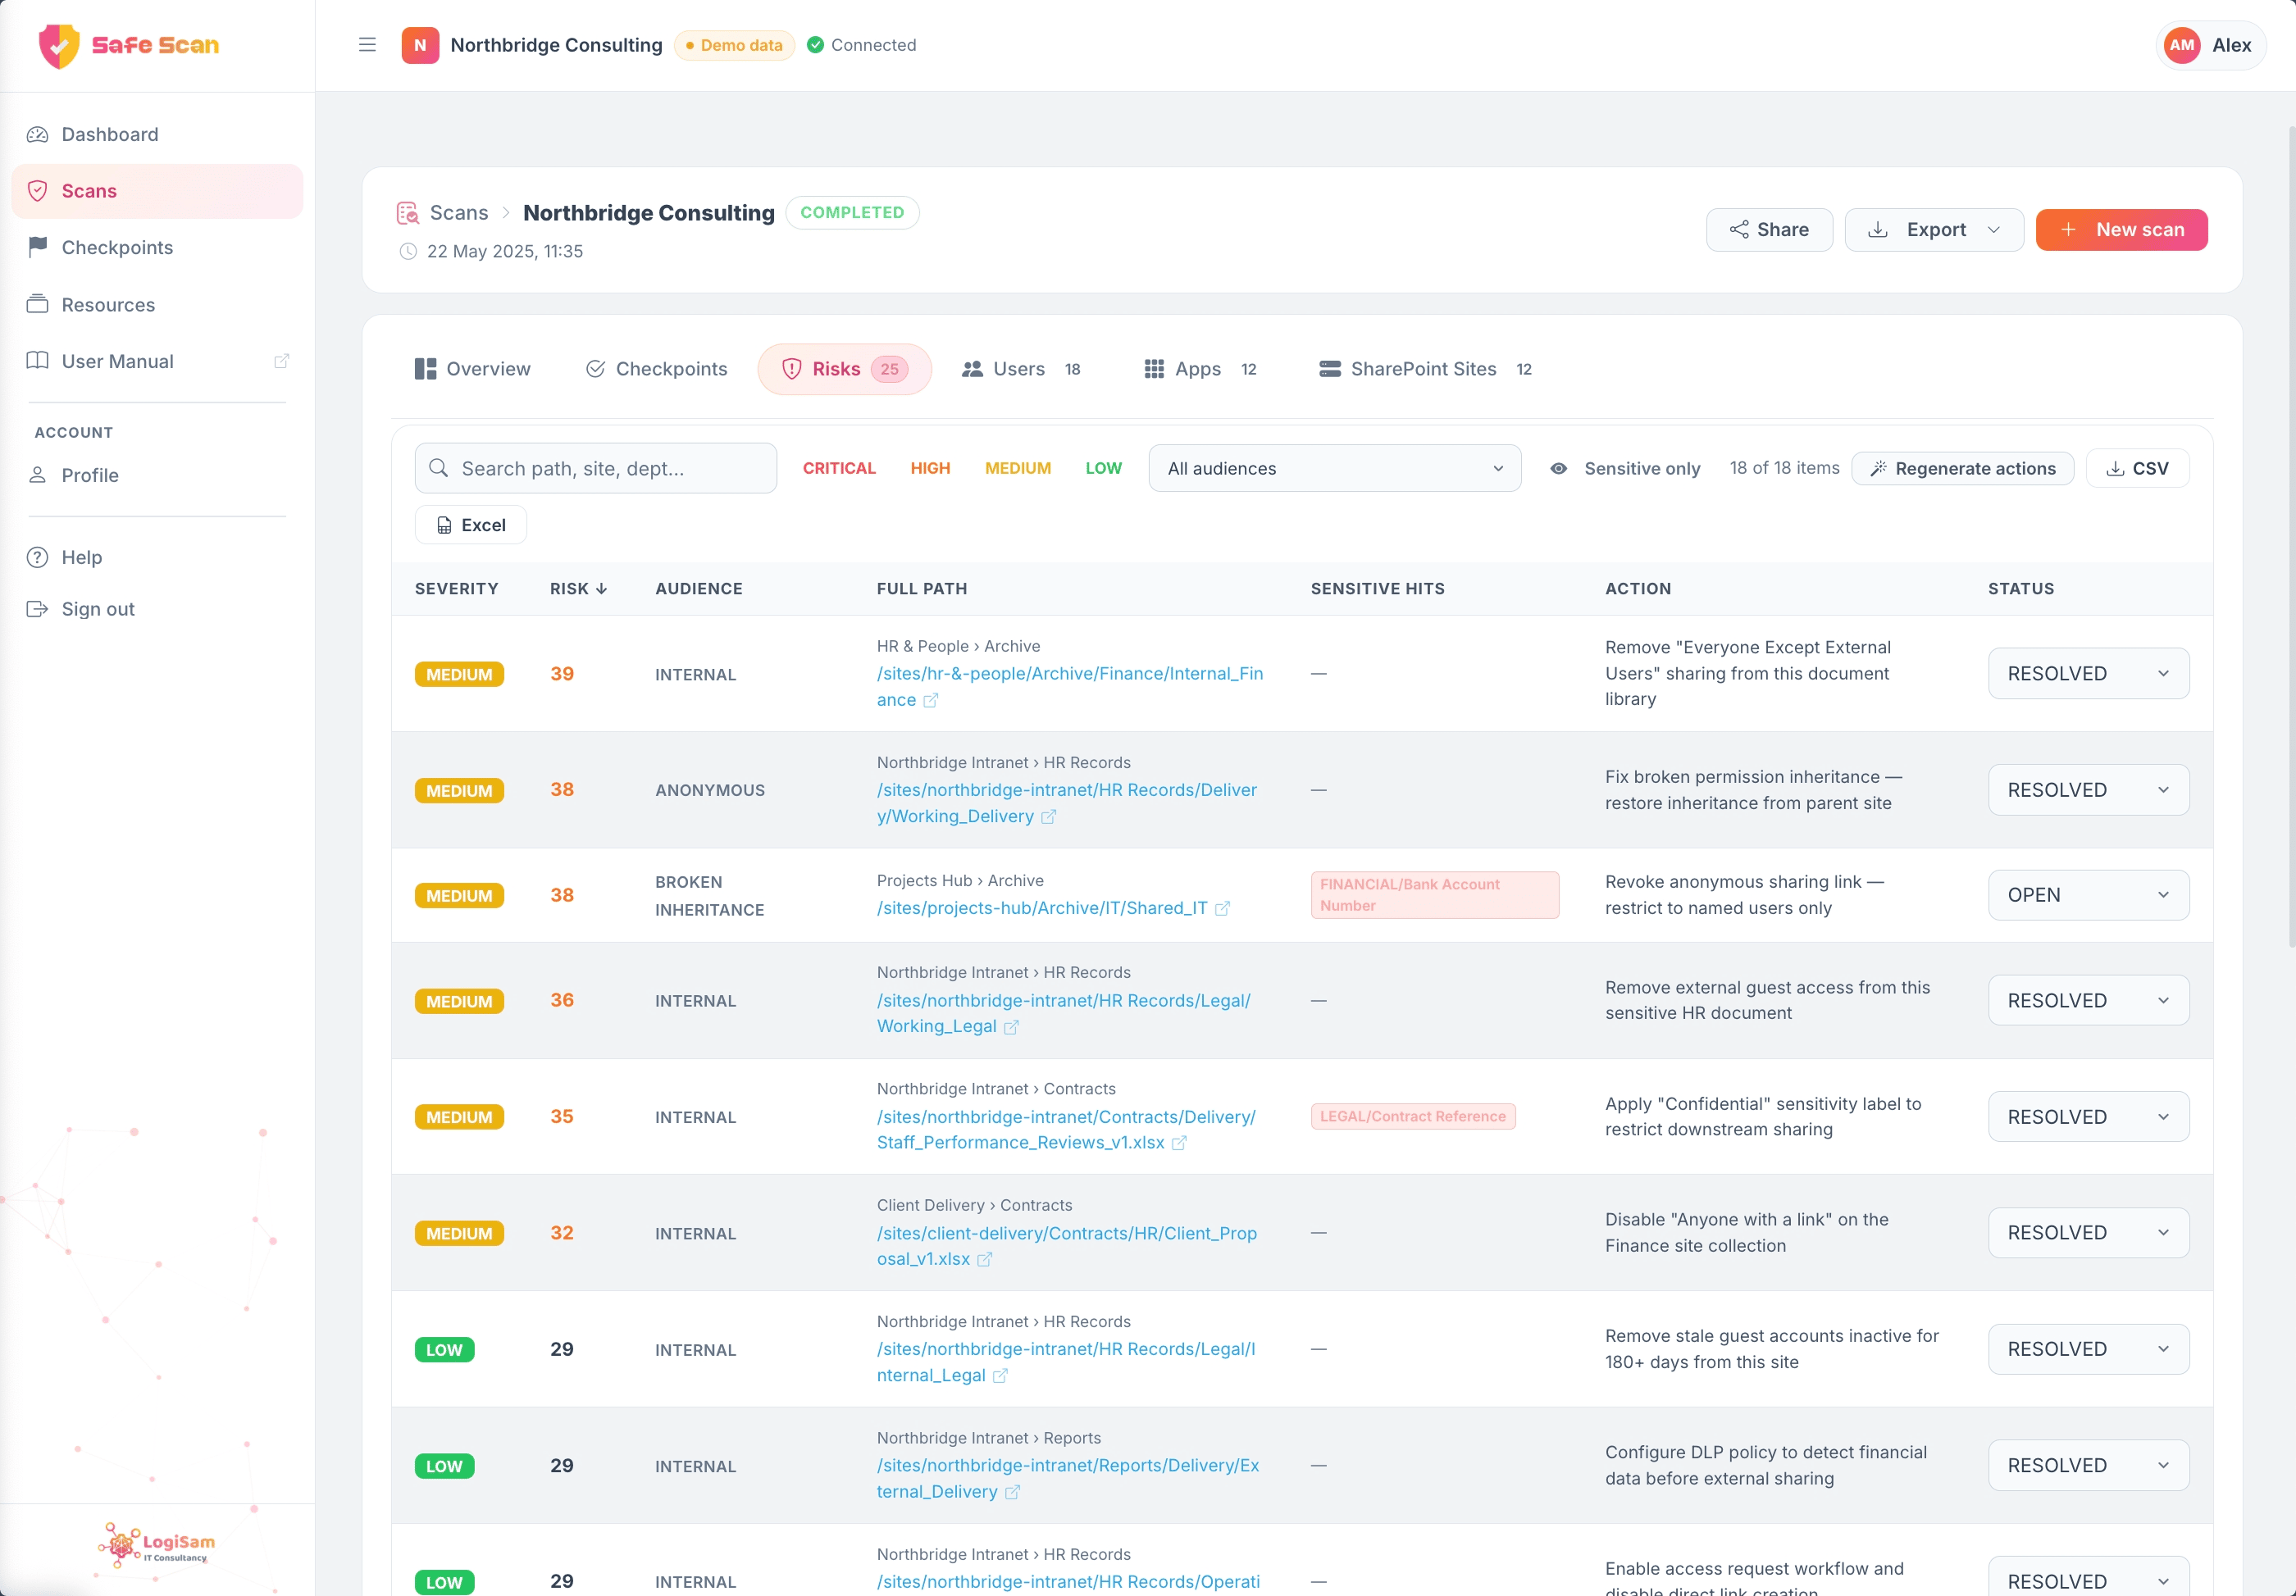The height and width of the screenshot is (1596, 2296).
Task: Click the SEVERITY column header
Action: point(457,589)
